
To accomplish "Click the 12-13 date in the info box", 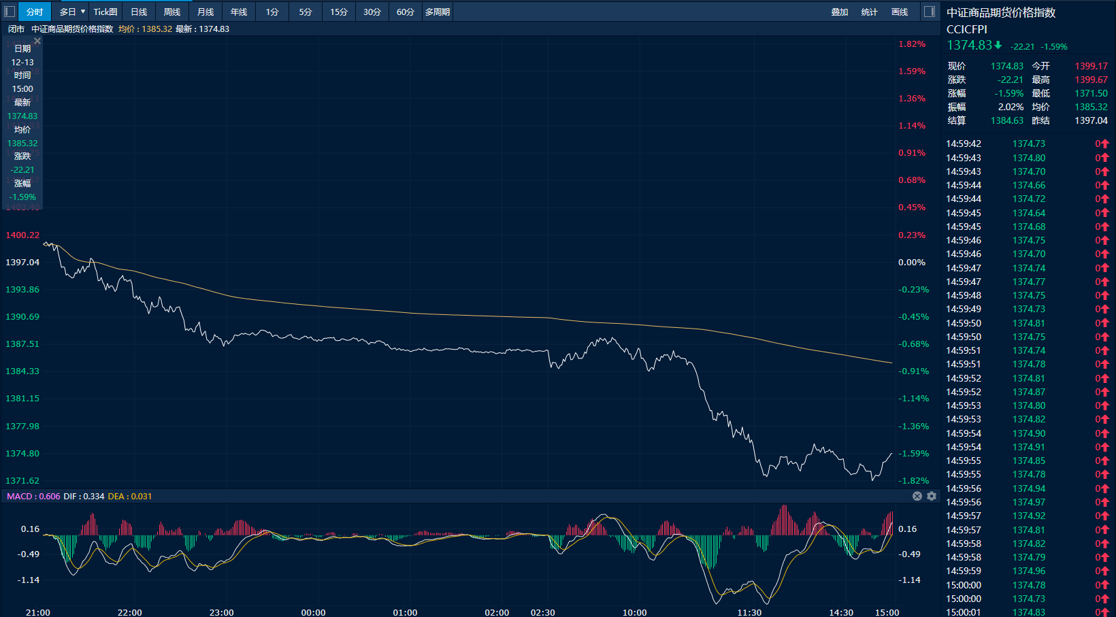I will (x=22, y=62).
